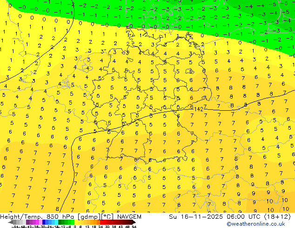Click the cyan legend swatch above -18
Image resolution: width=295 pixels, height=228 pixels.
56,222
